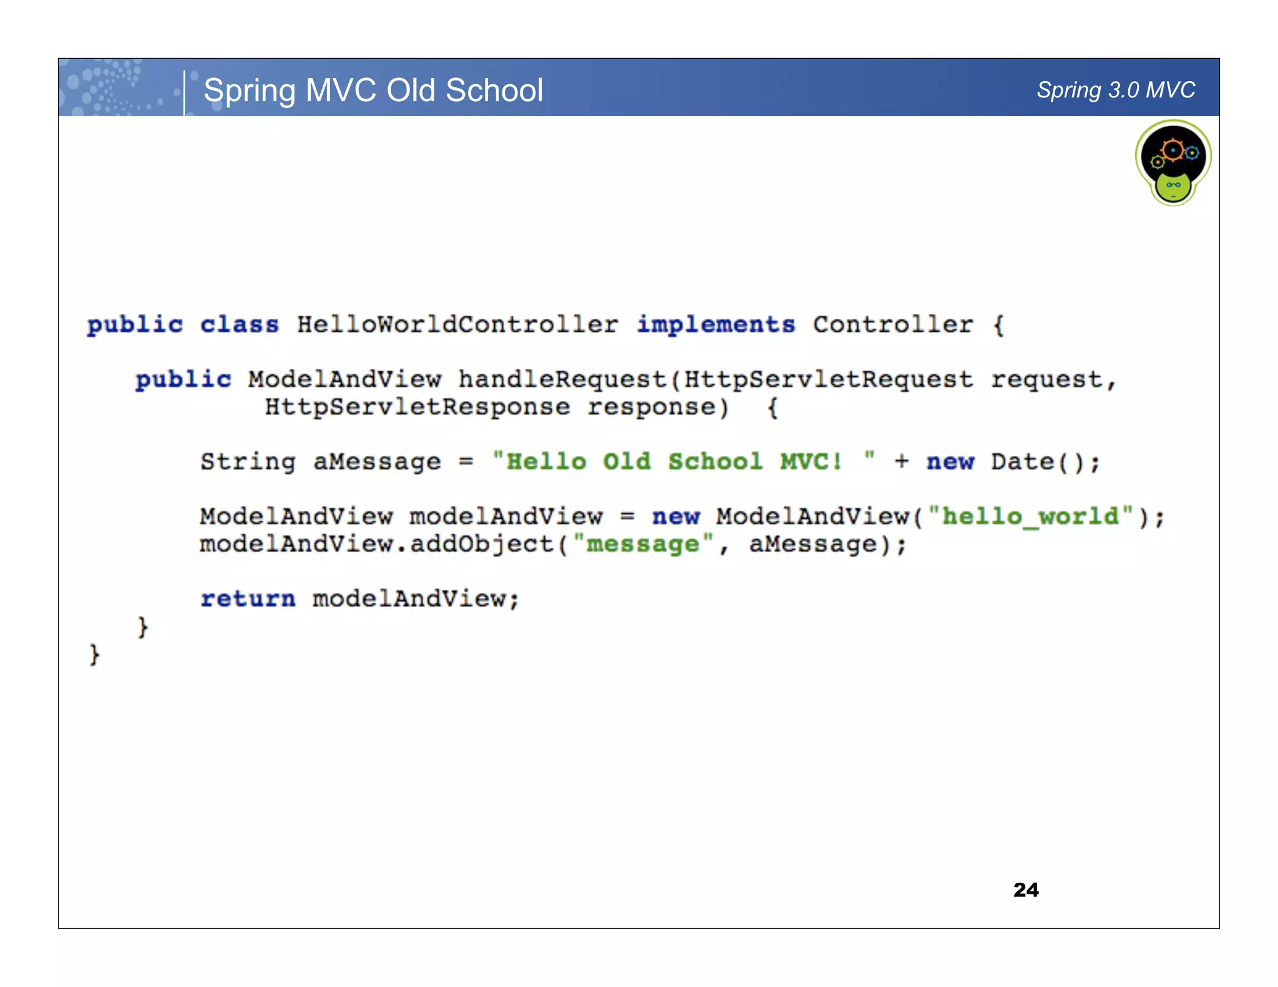The width and height of the screenshot is (1278, 987).
Task: Click the 'Spring MVC Old School' title
Action: (x=373, y=90)
